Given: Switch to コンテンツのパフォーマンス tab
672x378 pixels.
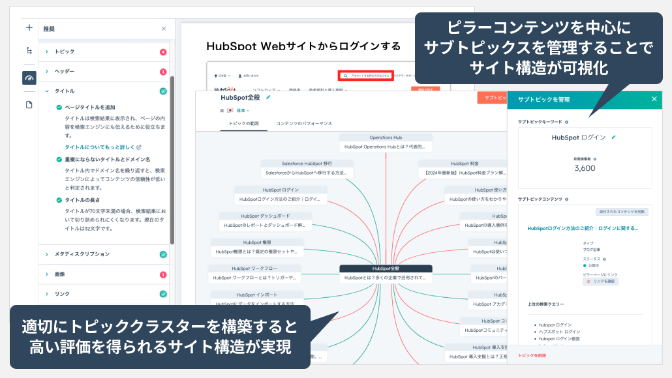Looking at the screenshot, I should 304,123.
